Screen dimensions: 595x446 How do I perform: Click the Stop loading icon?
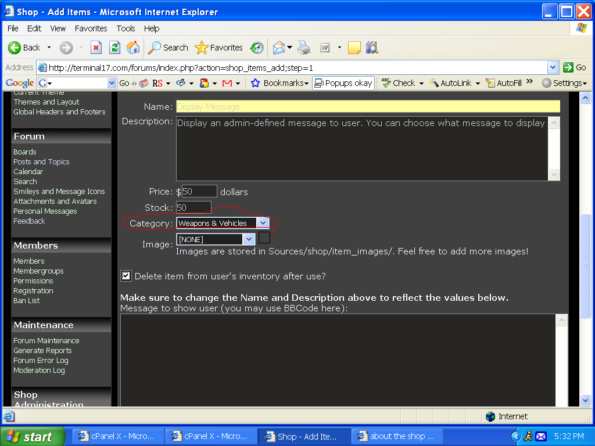pyautogui.click(x=96, y=48)
